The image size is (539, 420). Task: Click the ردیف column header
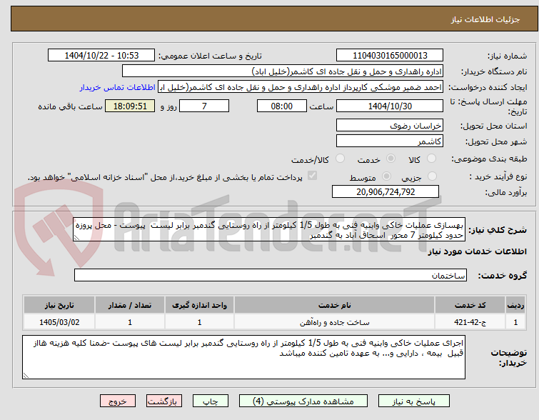click(515, 305)
